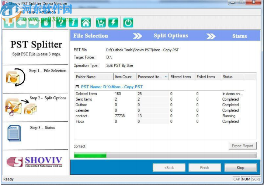The width and height of the screenshot is (264, 185).
Task: Click the italic 'i' About info icon
Action: click(73, 22)
